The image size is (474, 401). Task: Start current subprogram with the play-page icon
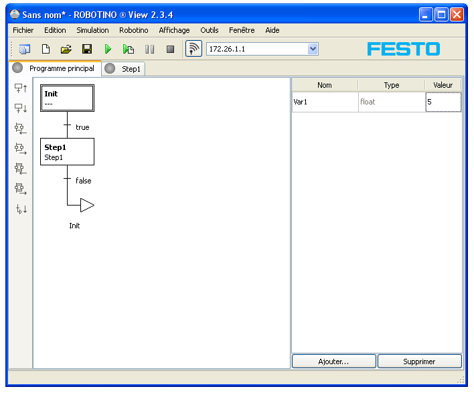129,49
